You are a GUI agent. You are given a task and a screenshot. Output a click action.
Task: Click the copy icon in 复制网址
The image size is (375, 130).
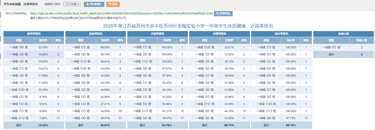[217, 14]
